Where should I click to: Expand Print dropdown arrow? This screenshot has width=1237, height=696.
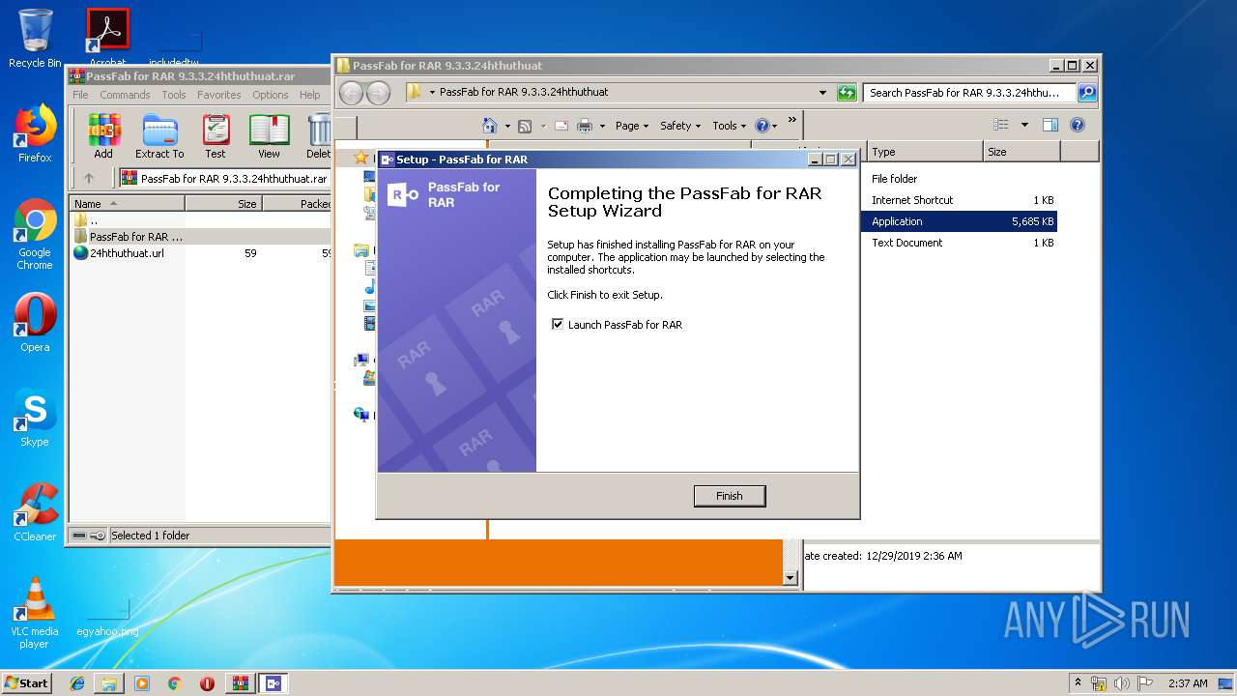click(x=602, y=126)
